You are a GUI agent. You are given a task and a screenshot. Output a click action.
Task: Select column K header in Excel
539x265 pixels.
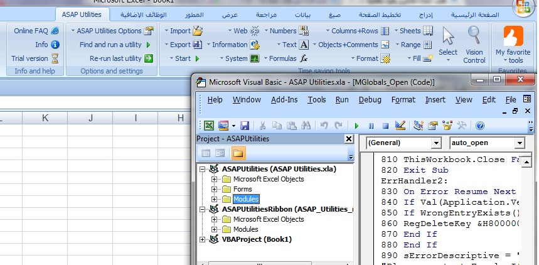pyautogui.click(x=45, y=118)
